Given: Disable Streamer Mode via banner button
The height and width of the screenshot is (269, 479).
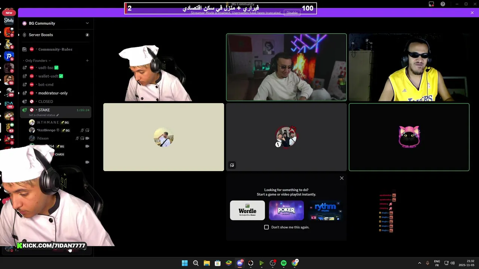Looking at the screenshot, I should 292,13.
